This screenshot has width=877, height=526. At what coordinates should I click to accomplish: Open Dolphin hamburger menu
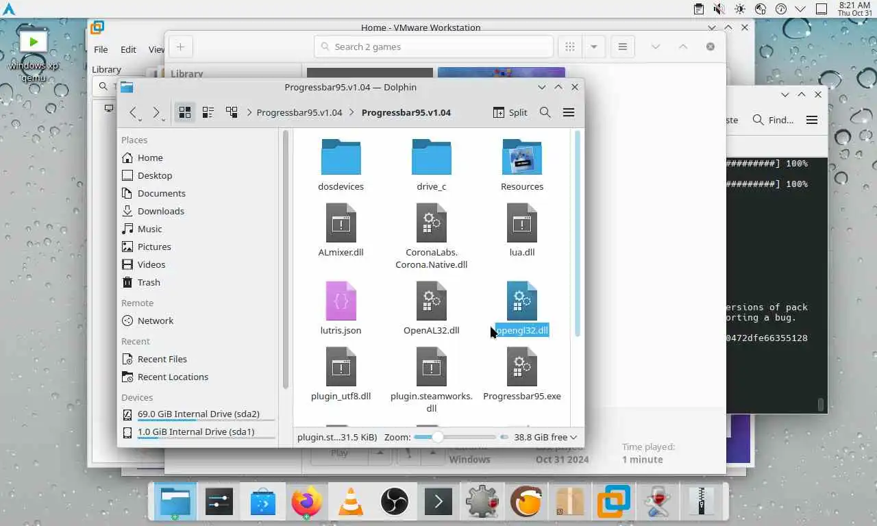click(x=569, y=112)
